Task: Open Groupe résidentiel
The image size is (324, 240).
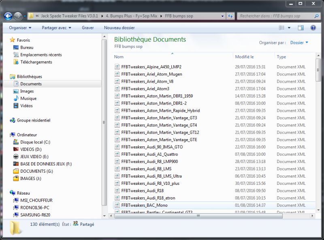Action: [34, 120]
